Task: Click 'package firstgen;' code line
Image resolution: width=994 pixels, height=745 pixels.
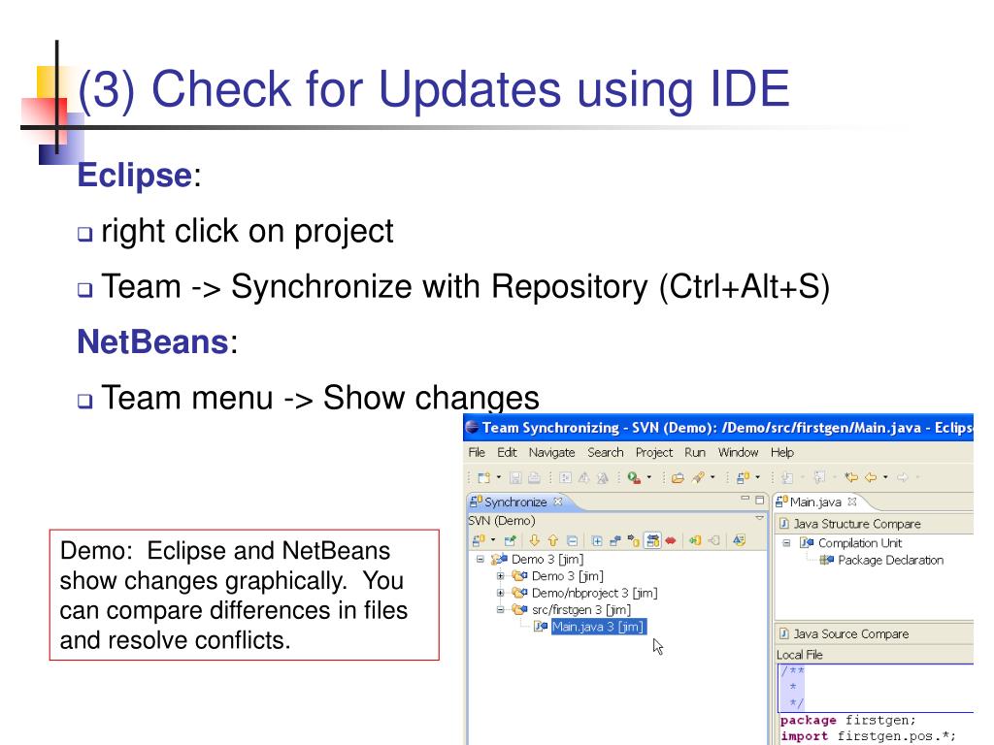Action: [847, 721]
